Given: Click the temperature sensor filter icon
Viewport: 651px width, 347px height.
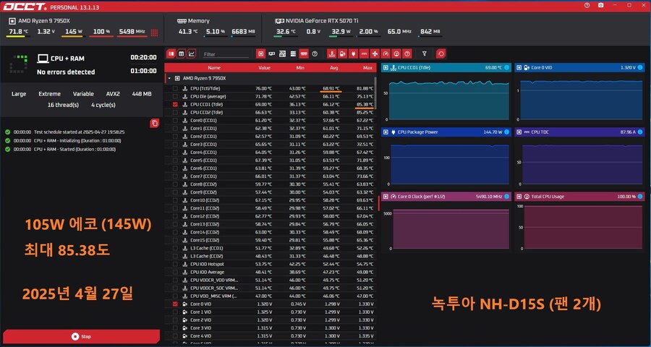Looking at the screenshot, I should [x=331, y=53].
